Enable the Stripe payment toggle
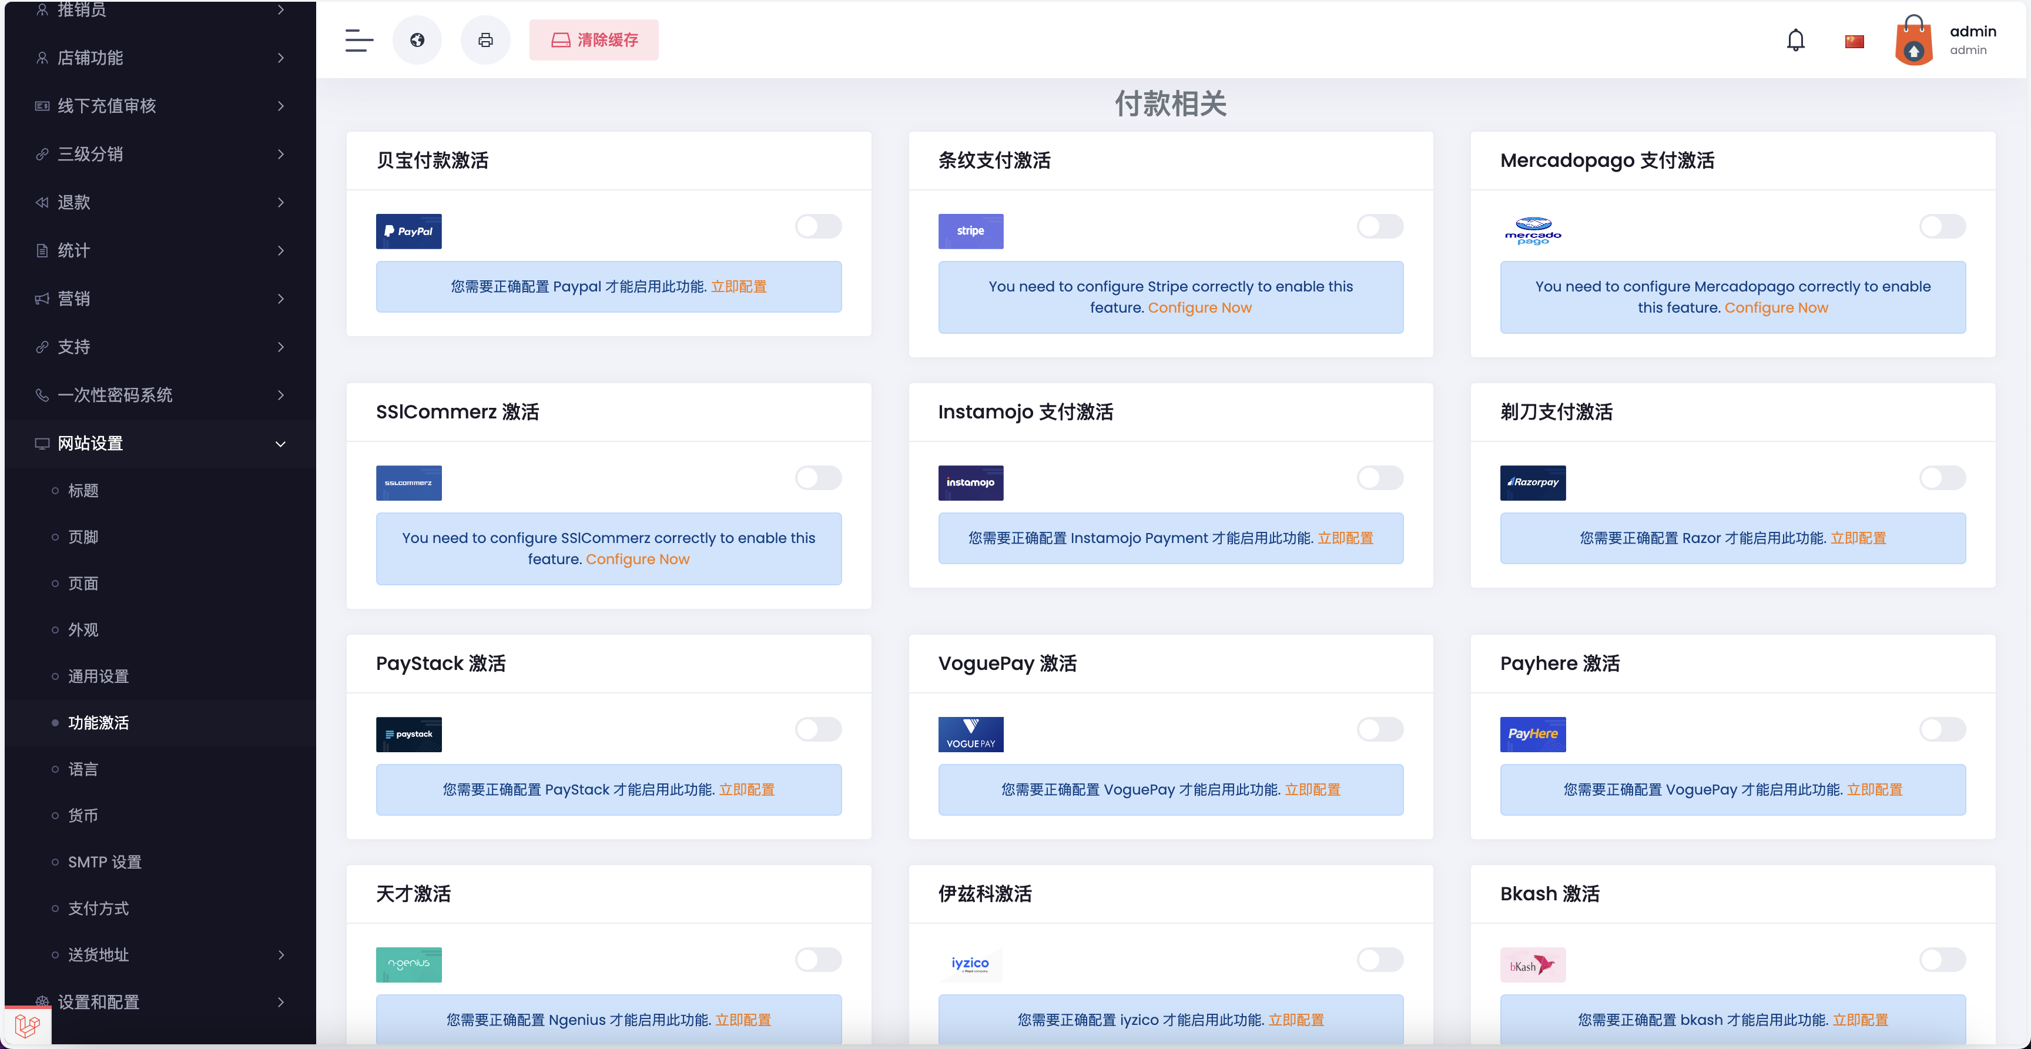 tap(1380, 226)
